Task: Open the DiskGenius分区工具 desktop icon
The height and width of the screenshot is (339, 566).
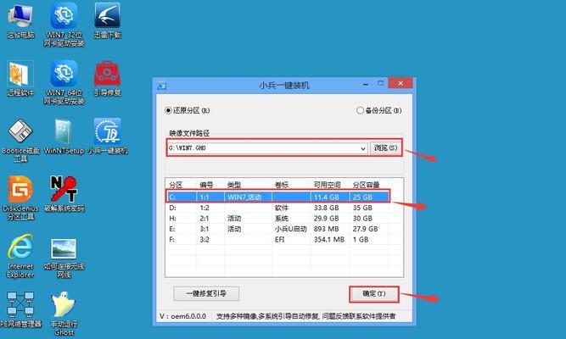Action: pyautogui.click(x=20, y=198)
